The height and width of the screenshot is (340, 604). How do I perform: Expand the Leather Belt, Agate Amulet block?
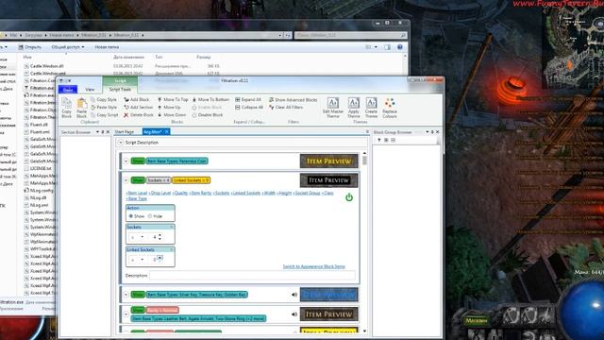[x=126, y=314]
